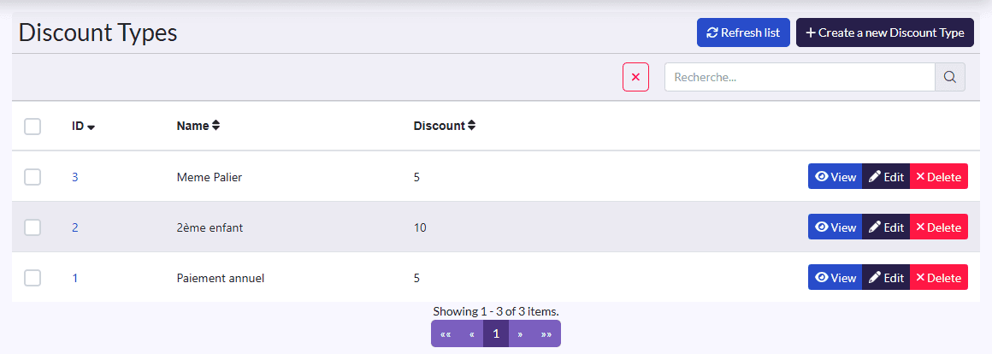Viewport: 992px width, 354px height.
Task: Sort the table by Name column
Action: click(198, 126)
